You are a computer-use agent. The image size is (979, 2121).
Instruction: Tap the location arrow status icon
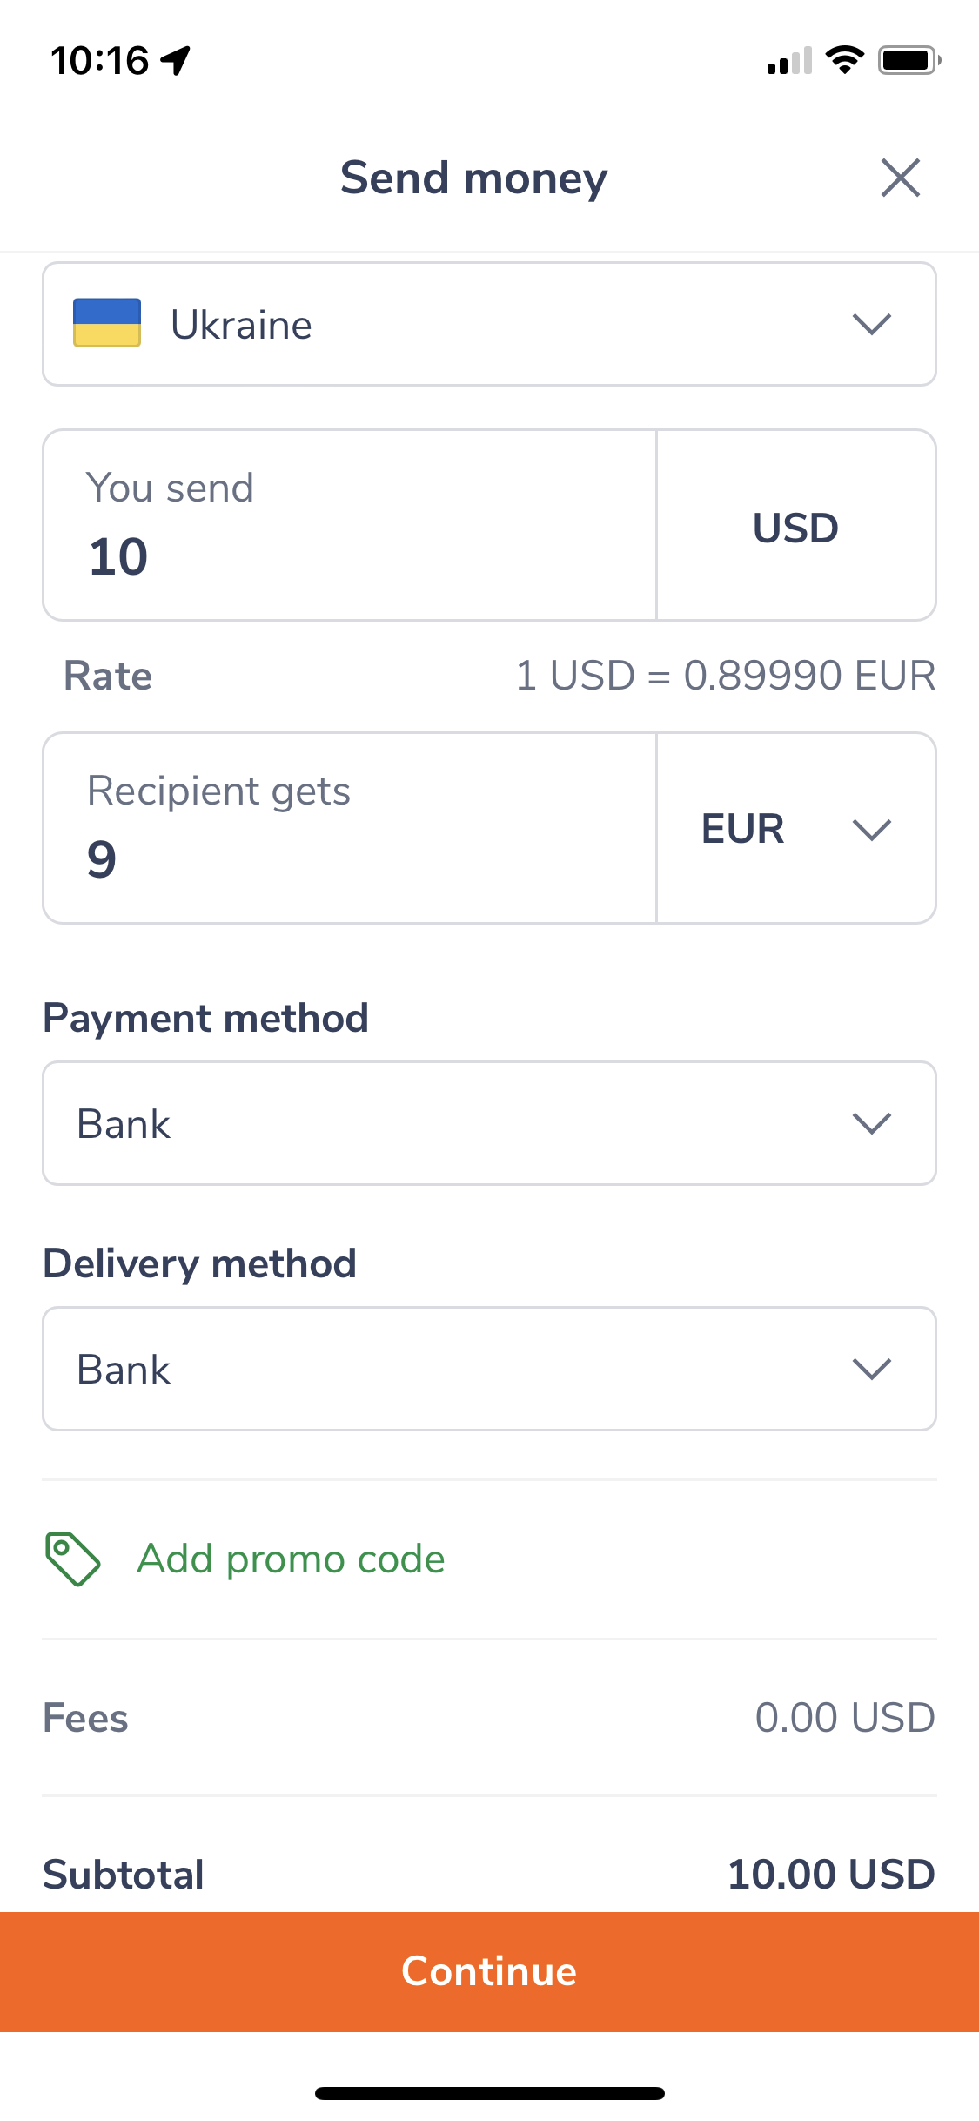point(177,60)
